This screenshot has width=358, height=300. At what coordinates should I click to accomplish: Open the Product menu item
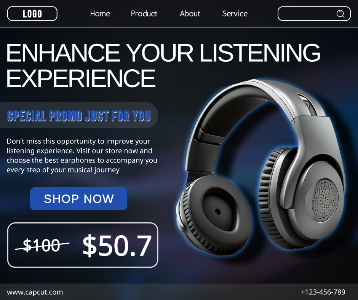(x=144, y=14)
